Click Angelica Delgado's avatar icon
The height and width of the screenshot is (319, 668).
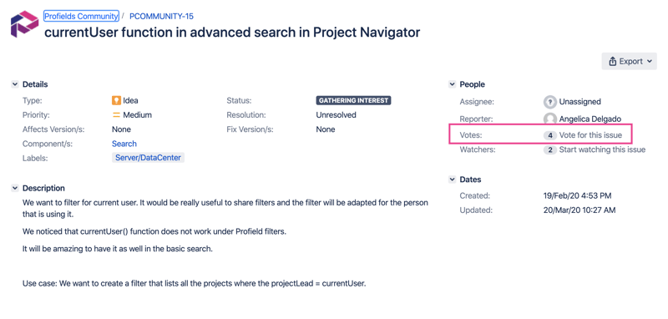[x=550, y=119]
